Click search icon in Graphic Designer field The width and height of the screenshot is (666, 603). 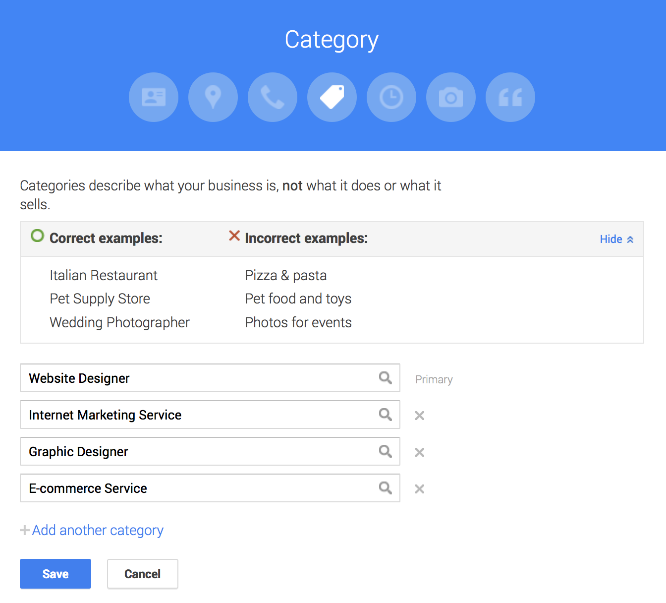pos(386,451)
